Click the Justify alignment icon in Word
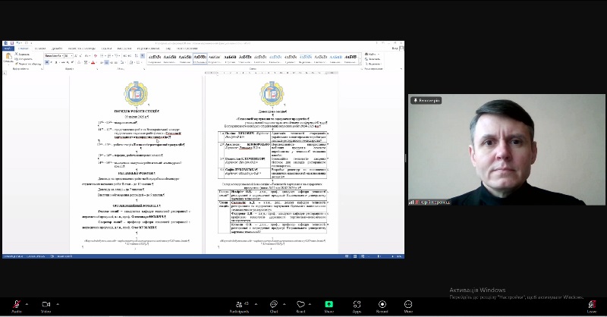This screenshot has height=317, width=607. [x=116, y=62]
